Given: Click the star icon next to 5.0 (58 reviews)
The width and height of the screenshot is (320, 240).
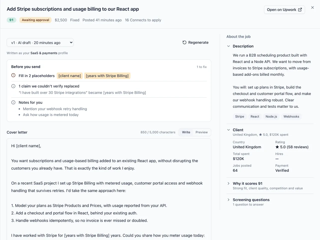Looking at the screenshot, I should point(277,147).
